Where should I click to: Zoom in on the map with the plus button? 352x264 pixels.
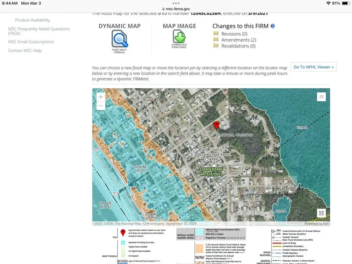coord(101,97)
